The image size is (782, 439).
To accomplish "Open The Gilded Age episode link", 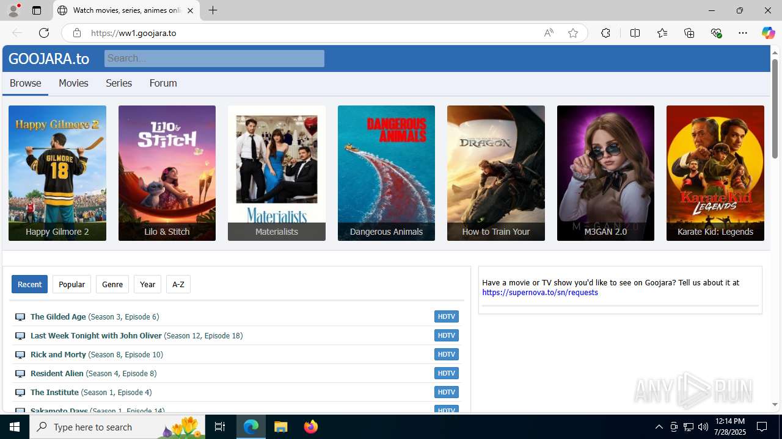I will (95, 316).
